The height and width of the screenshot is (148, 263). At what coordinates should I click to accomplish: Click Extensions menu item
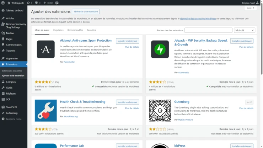pyautogui.click(x=14, y=64)
